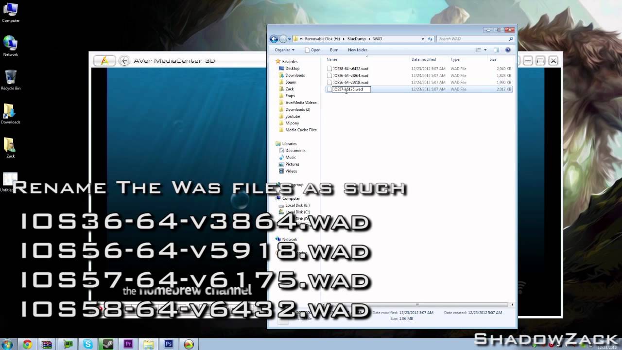Select Network in navigation pane

click(x=289, y=239)
